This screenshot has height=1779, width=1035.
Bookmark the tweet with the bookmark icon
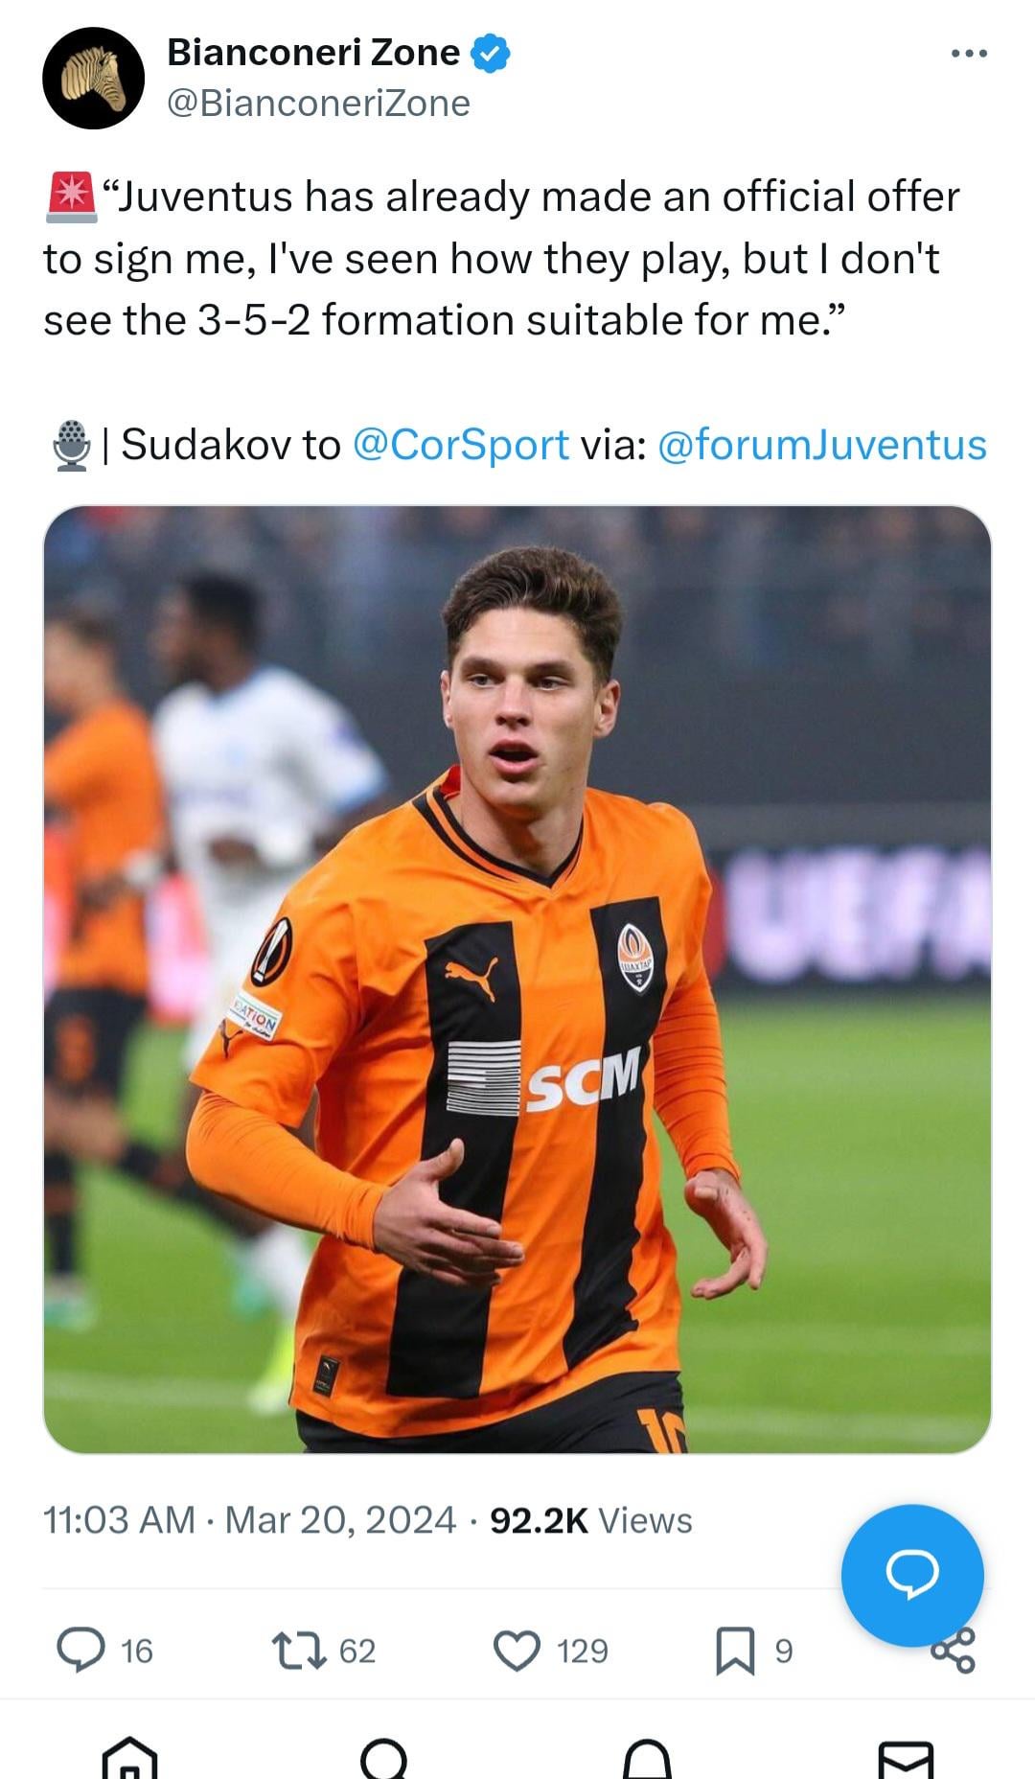(x=735, y=1651)
